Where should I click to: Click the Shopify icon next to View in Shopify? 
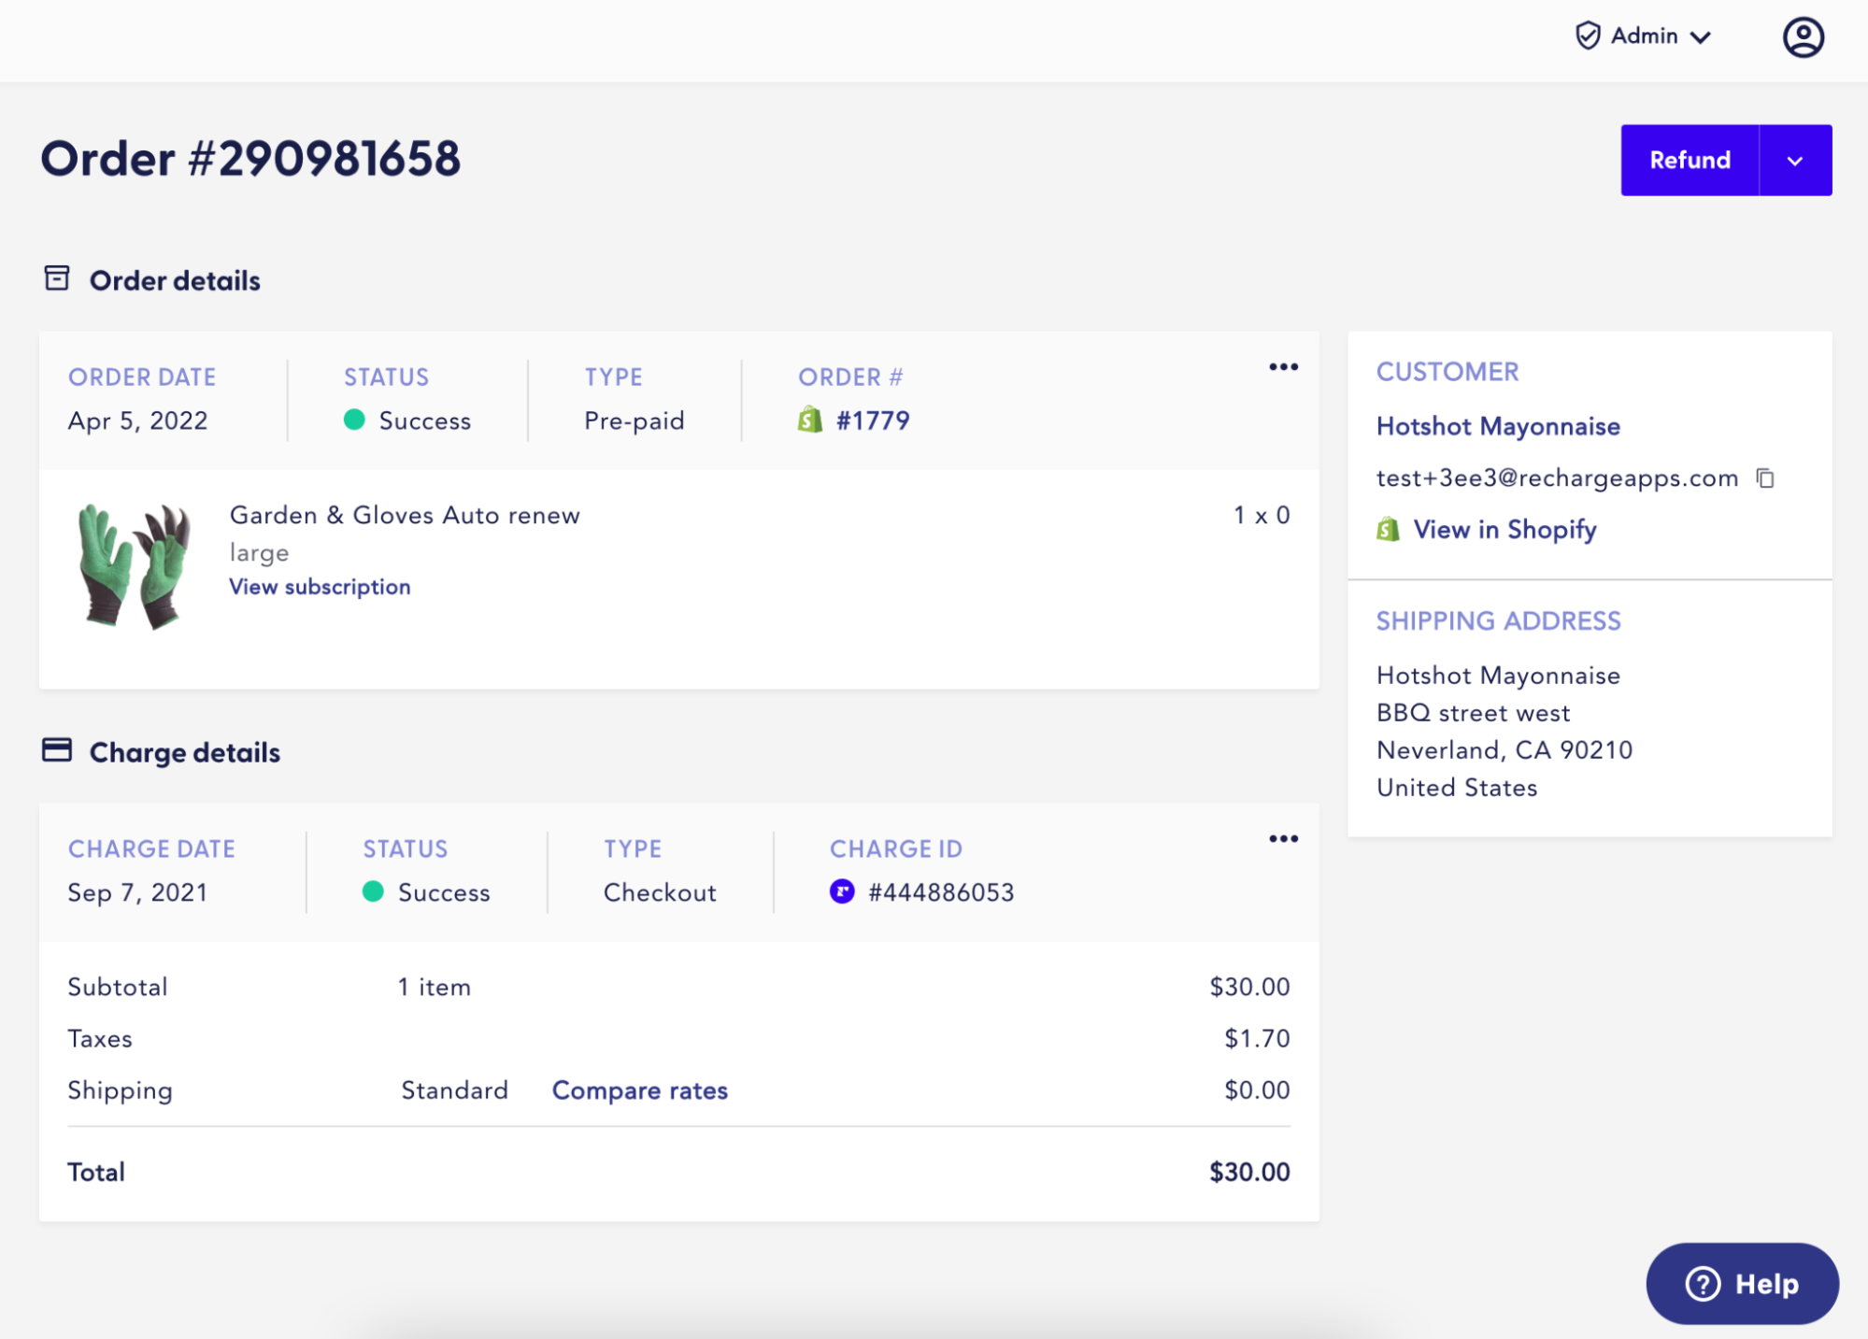(x=1389, y=529)
